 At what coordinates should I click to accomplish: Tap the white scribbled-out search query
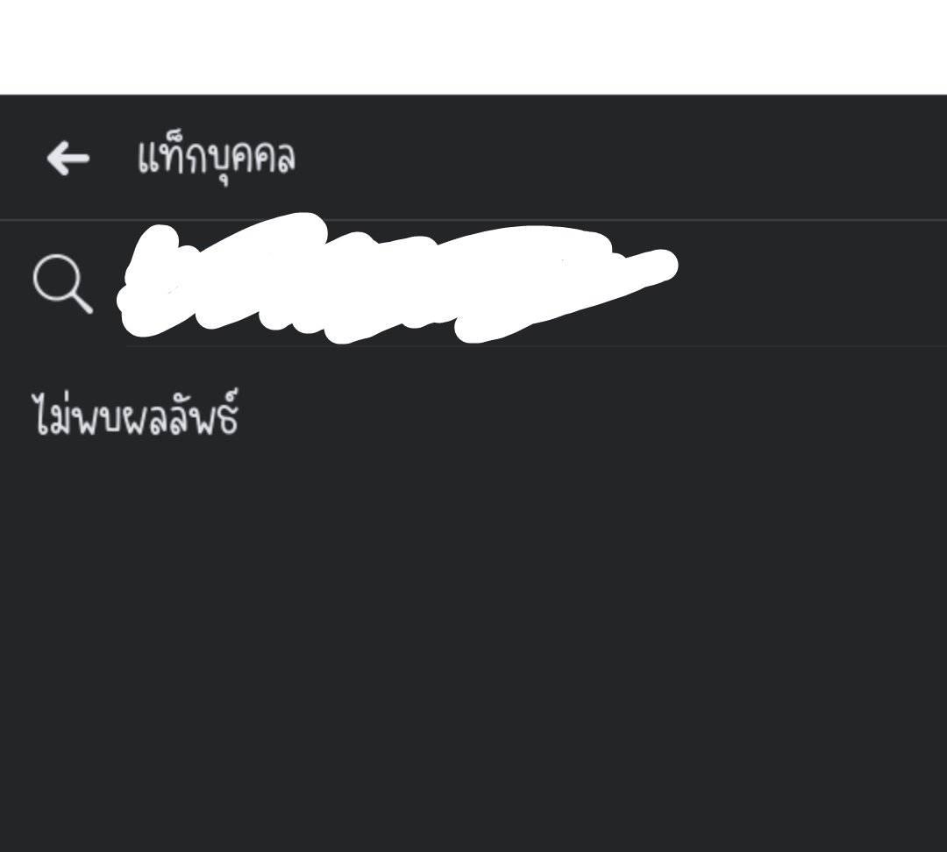[399, 278]
